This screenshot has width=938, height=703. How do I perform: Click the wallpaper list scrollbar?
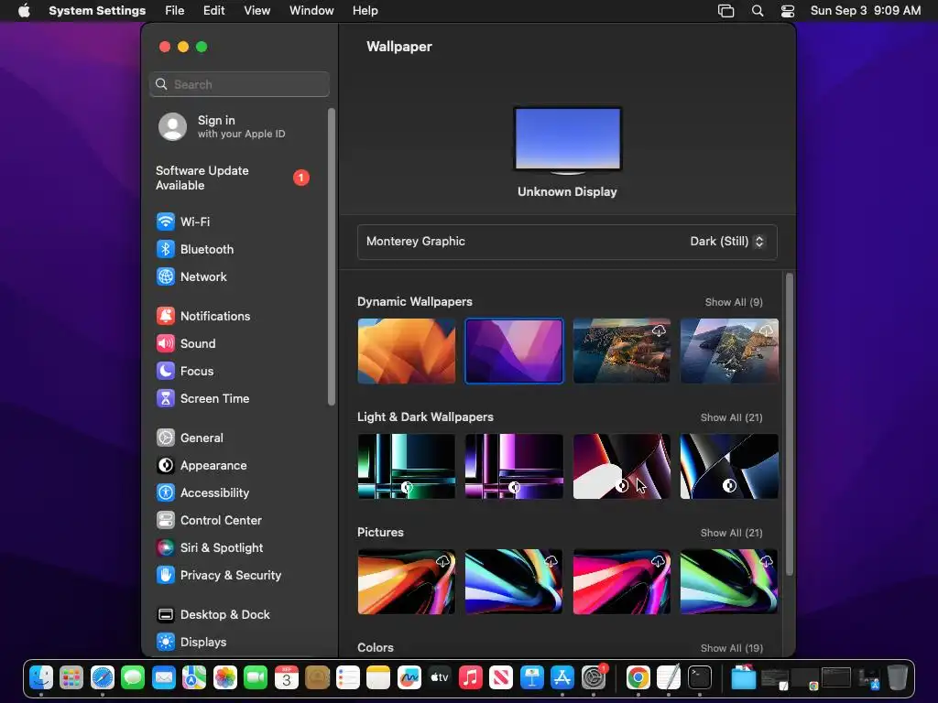point(790,425)
